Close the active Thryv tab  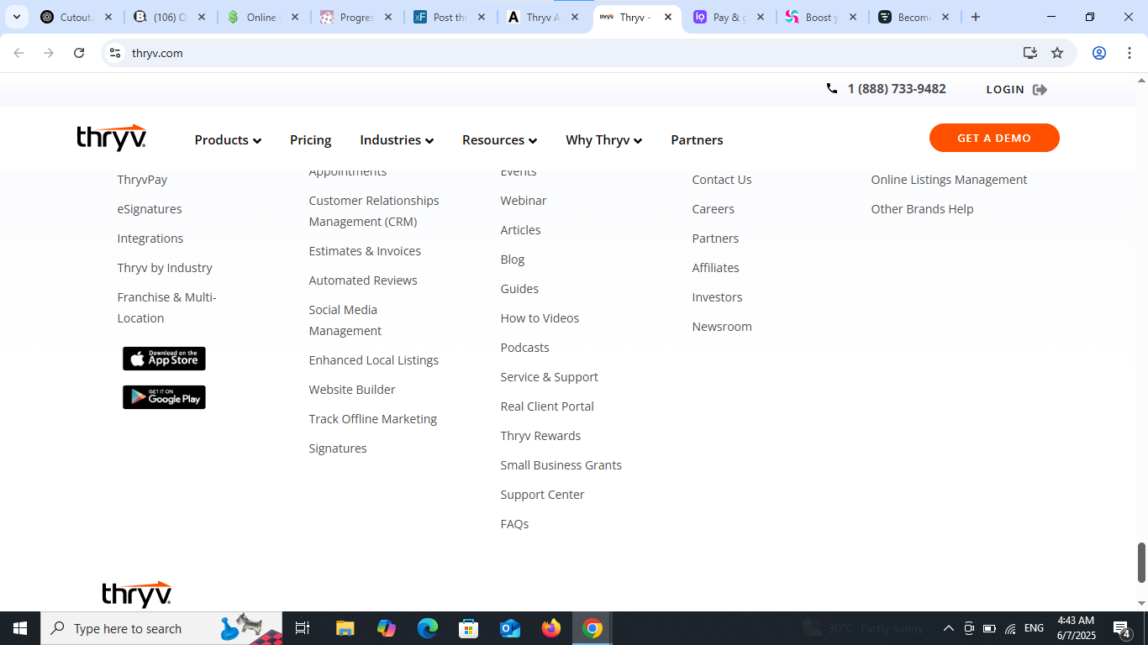coord(667,17)
